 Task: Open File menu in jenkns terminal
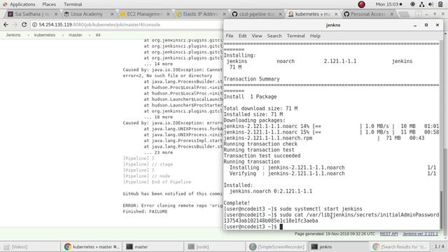(x=230, y=36)
